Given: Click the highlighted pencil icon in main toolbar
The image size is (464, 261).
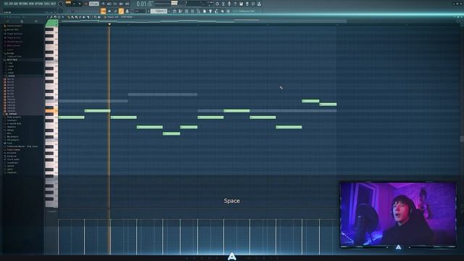Looking at the screenshot, I should (x=121, y=11).
